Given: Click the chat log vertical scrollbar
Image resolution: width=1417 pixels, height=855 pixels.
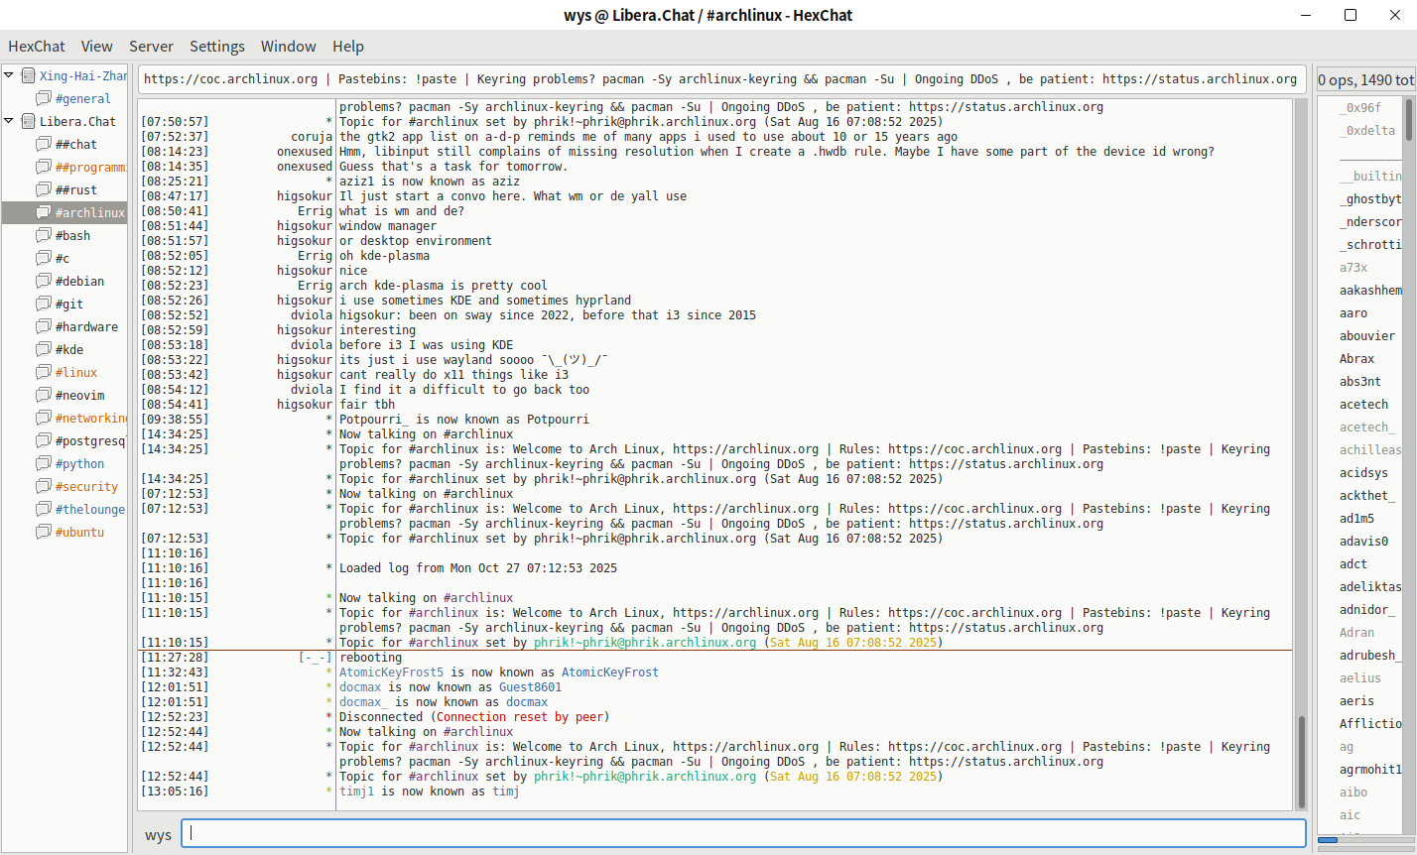Looking at the screenshot, I should 1300,446.
